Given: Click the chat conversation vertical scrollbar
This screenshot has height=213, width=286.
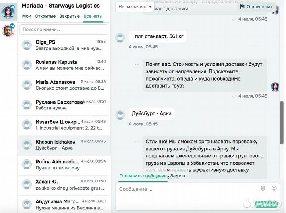Looking at the screenshot, I should coord(282,123).
